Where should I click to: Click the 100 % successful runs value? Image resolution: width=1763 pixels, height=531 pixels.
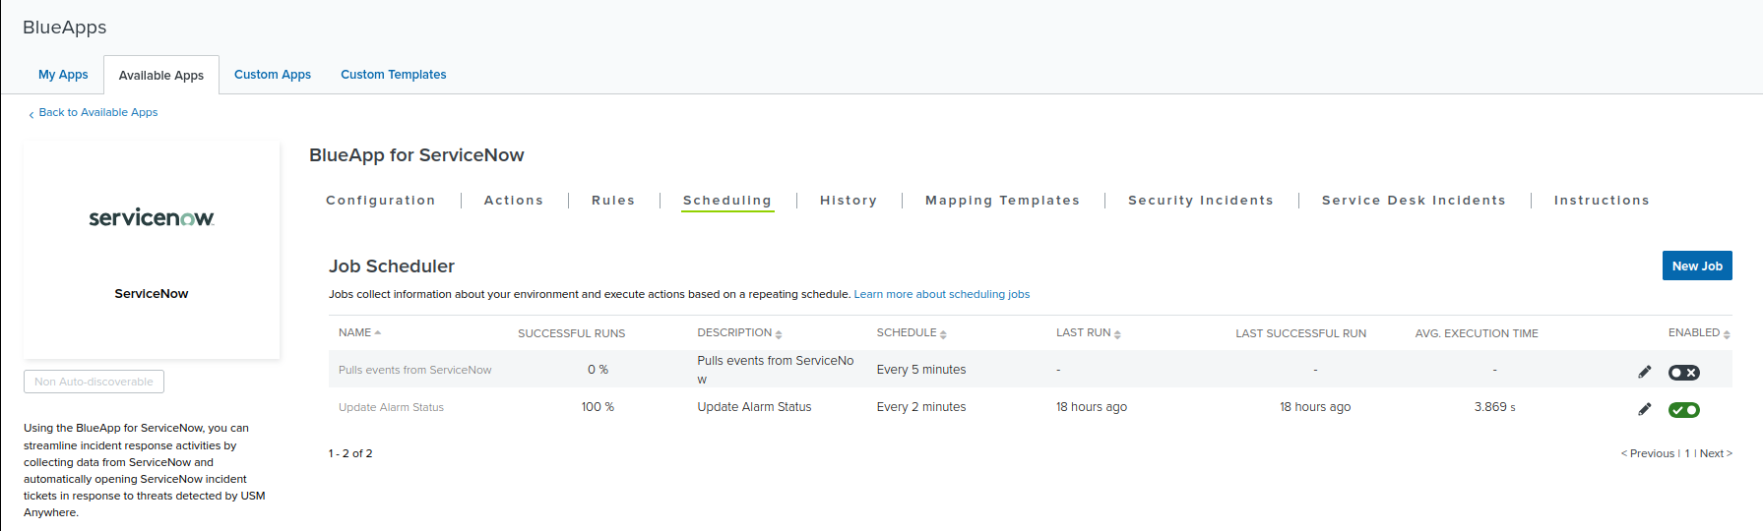[598, 407]
